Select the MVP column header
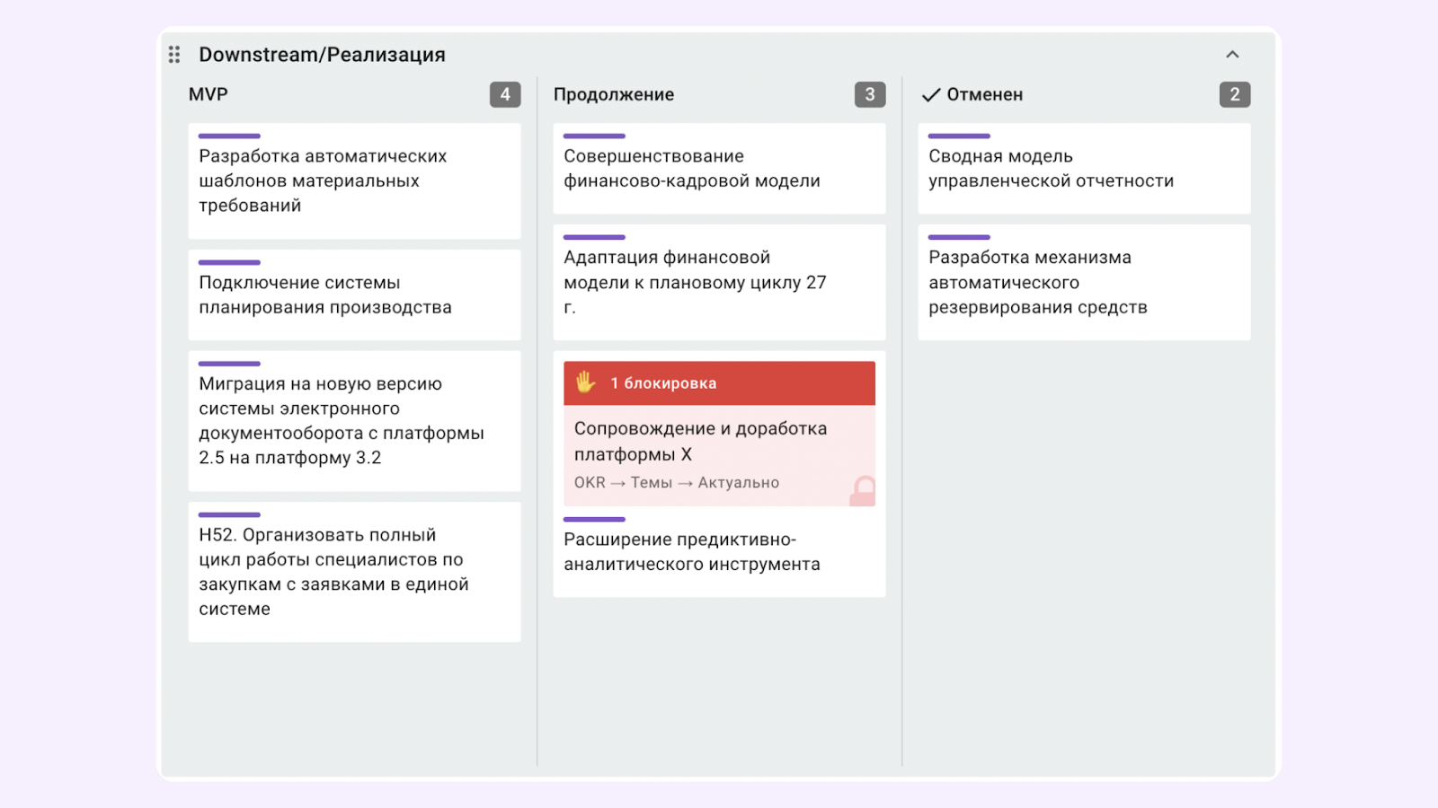The image size is (1438, 808). (209, 94)
